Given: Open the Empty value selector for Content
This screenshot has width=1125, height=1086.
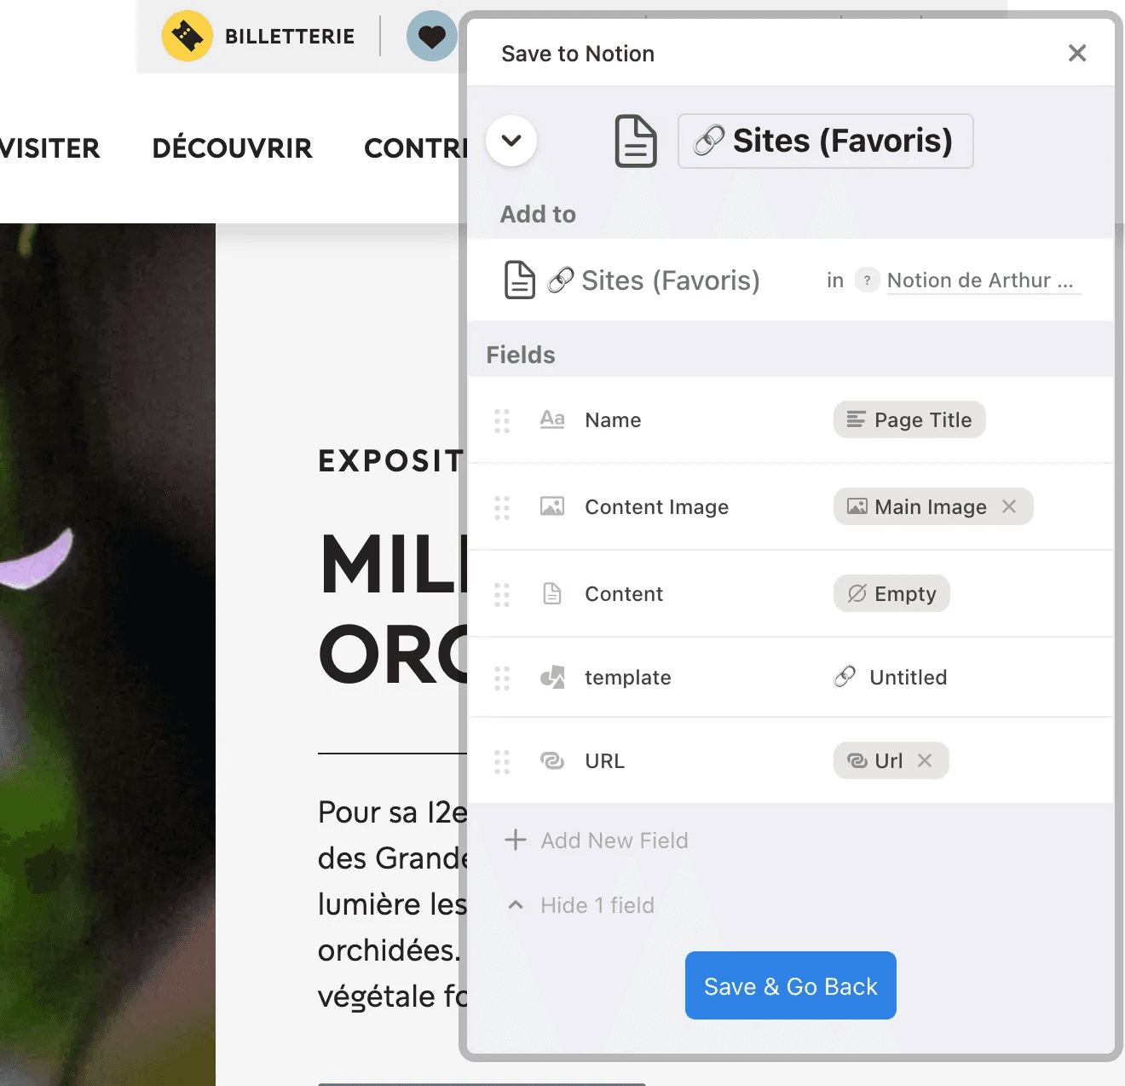Looking at the screenshot, I should [891, 593].
